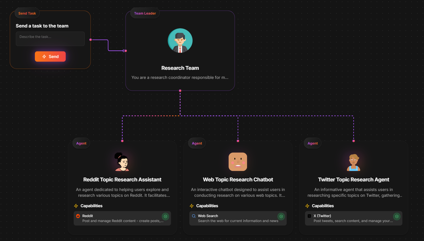Expand Capabilities heading under Twitter Topic Research Agent
Viewport: 424px width, 241px height.
323,206
